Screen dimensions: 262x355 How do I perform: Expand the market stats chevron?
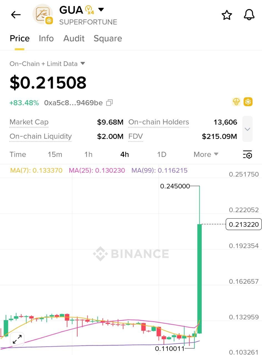[247, 129]
